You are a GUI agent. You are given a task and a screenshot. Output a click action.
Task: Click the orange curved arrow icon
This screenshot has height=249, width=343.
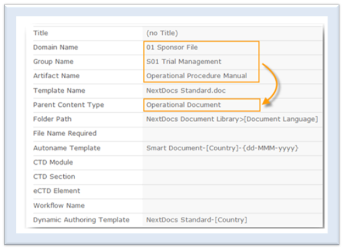[x=270, y=84]
